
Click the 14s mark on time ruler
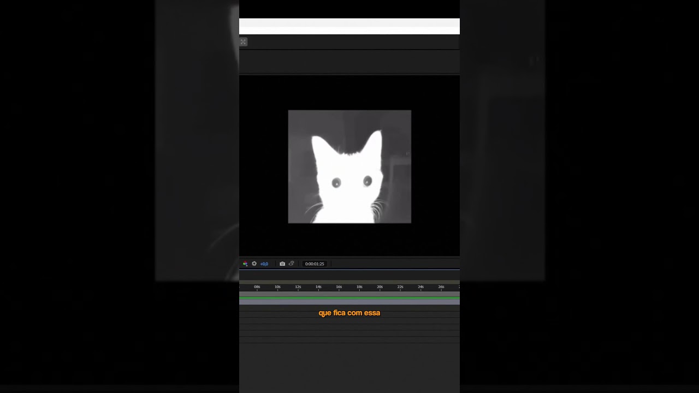click(x=318, y=287)
